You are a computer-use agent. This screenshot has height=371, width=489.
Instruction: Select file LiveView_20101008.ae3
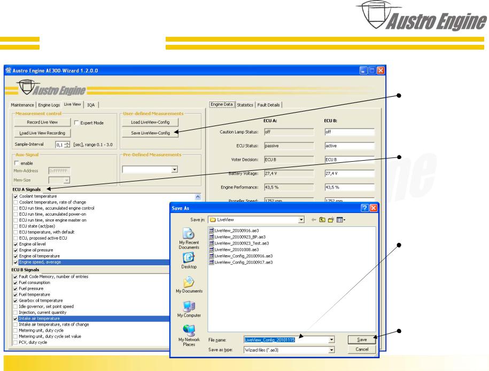234,249
